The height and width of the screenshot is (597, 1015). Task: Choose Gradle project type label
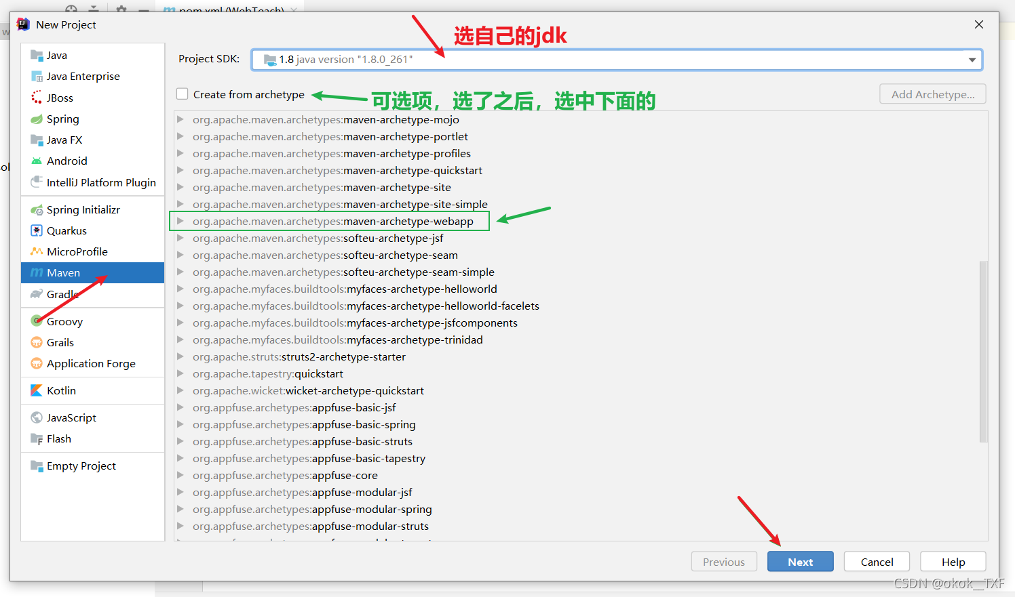(x=63, y=294)
